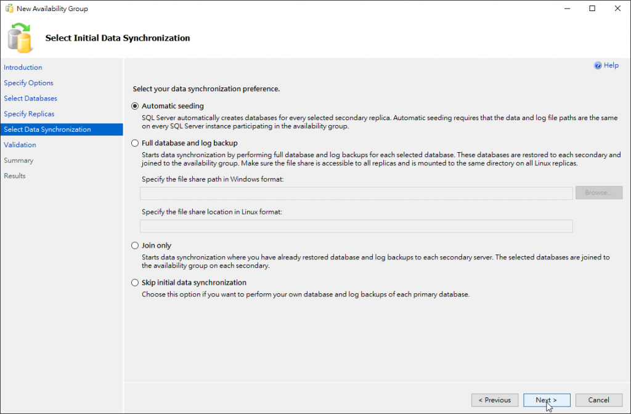Viewport: 631px width, 414px height.
Task: Click the title bar application icon
Action: 9,9
